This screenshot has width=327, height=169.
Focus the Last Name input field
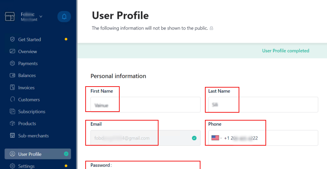point(263,105)
